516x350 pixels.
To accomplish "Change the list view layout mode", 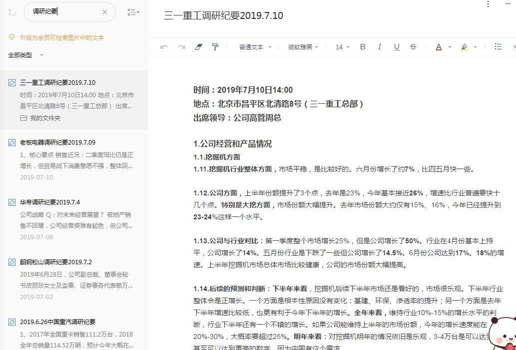I will coord(132,12).
